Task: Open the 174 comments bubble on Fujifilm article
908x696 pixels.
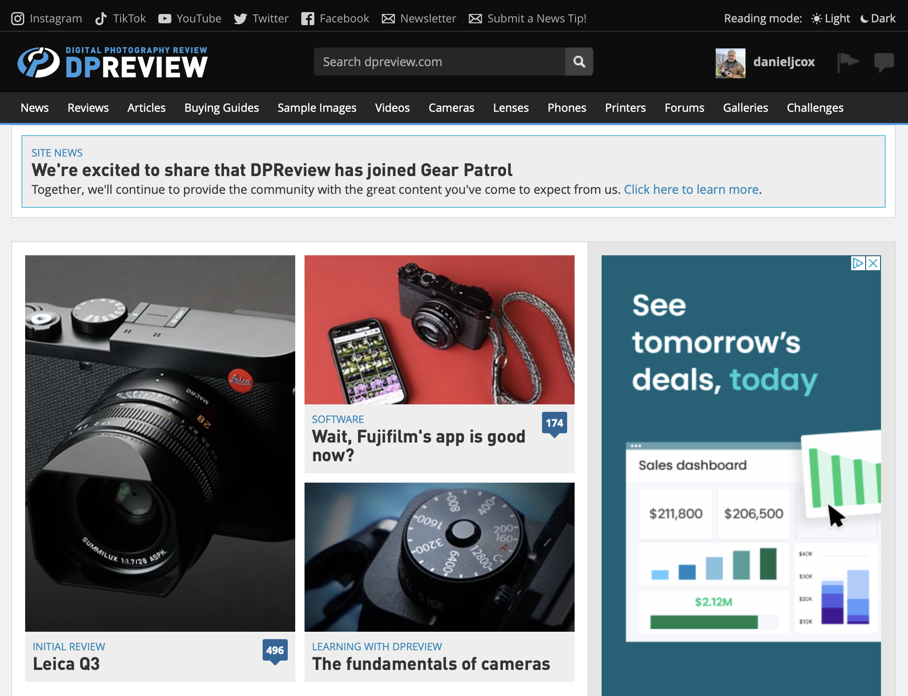Action: point(554,424)
